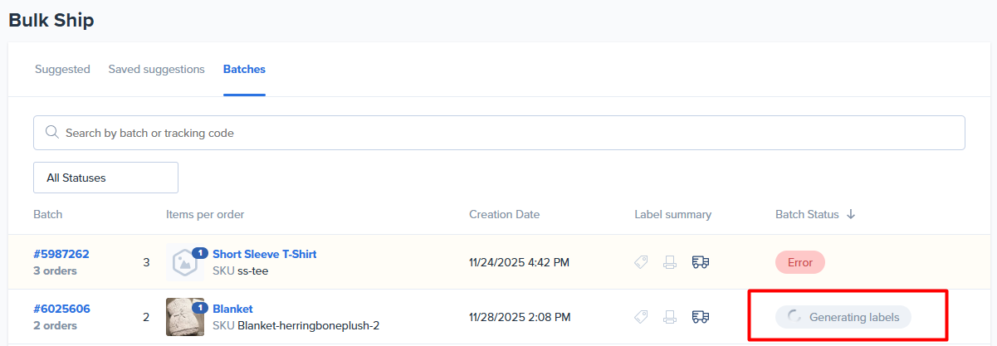The image size is (997, 346).
Task: Open the Saved suggestions tab
Action: (x=156, y=70)
